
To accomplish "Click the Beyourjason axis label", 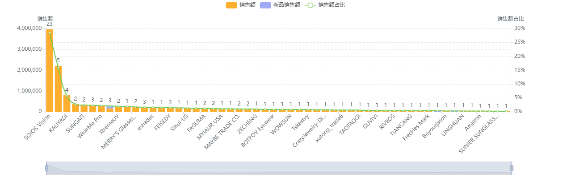I will (x=434, y=126).
